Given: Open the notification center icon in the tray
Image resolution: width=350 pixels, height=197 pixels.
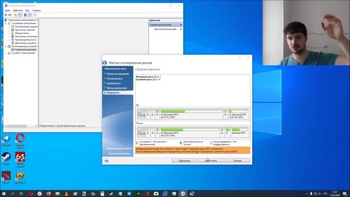Looking at the screenshot, I should click(x=345, y=194).
